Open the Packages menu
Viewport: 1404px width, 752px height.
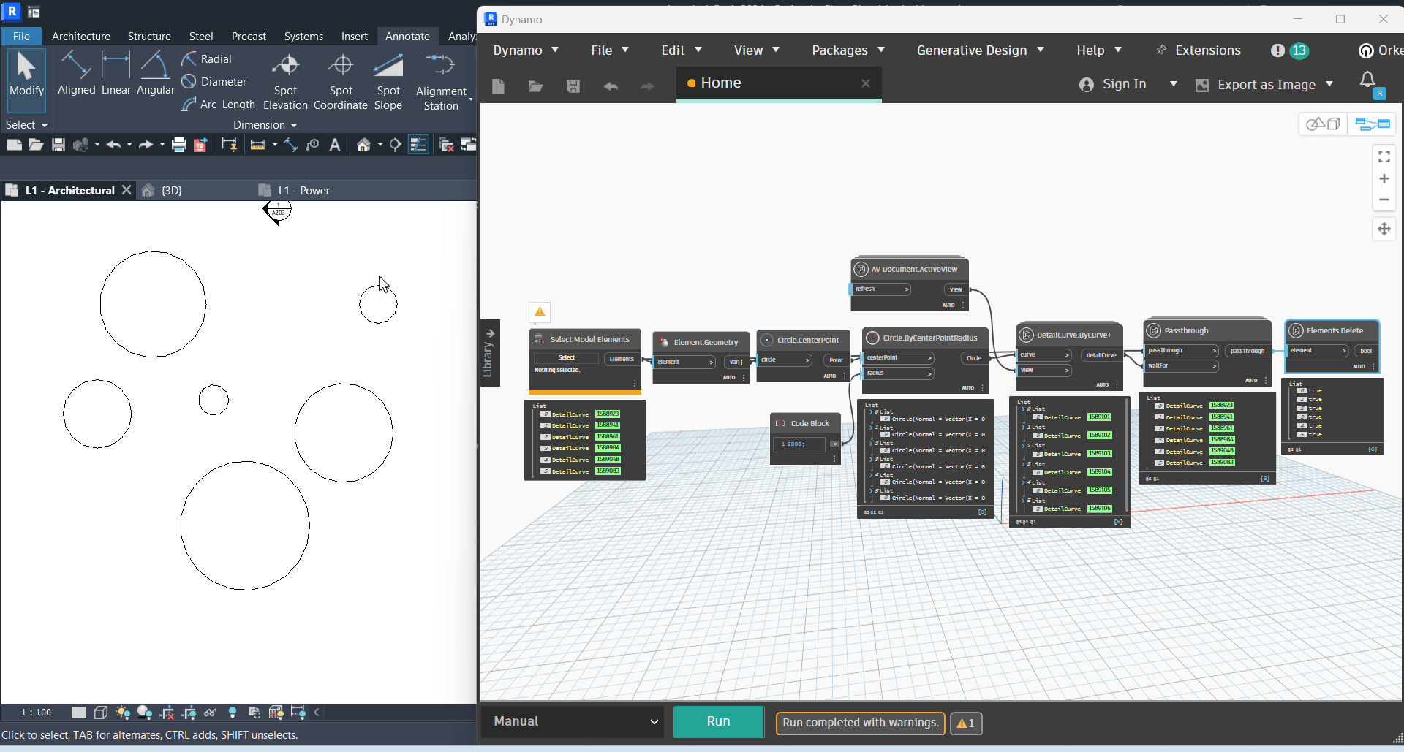click(x=848, y=50)
